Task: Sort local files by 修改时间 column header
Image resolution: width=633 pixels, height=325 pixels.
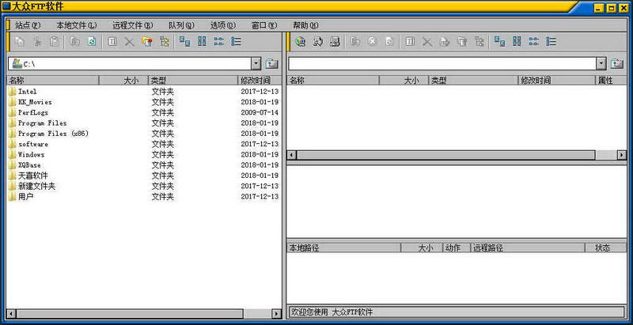Action: (x=260, y=80)
